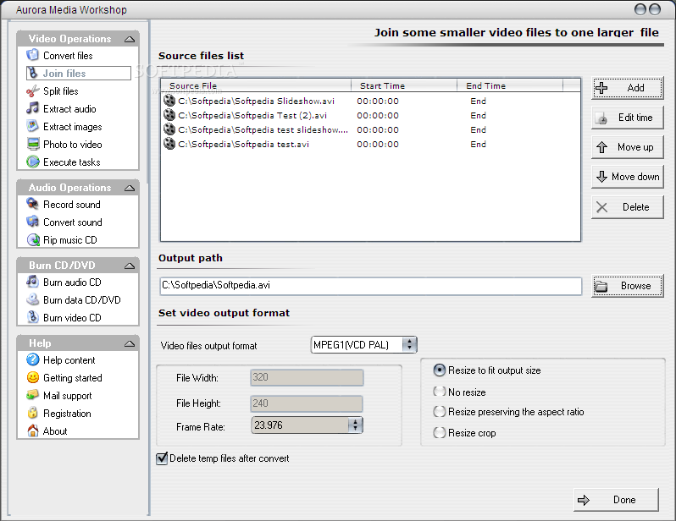This screenshot has height=521, width=676.
Task: Click the Source File column header
Action: pos(256,85)
